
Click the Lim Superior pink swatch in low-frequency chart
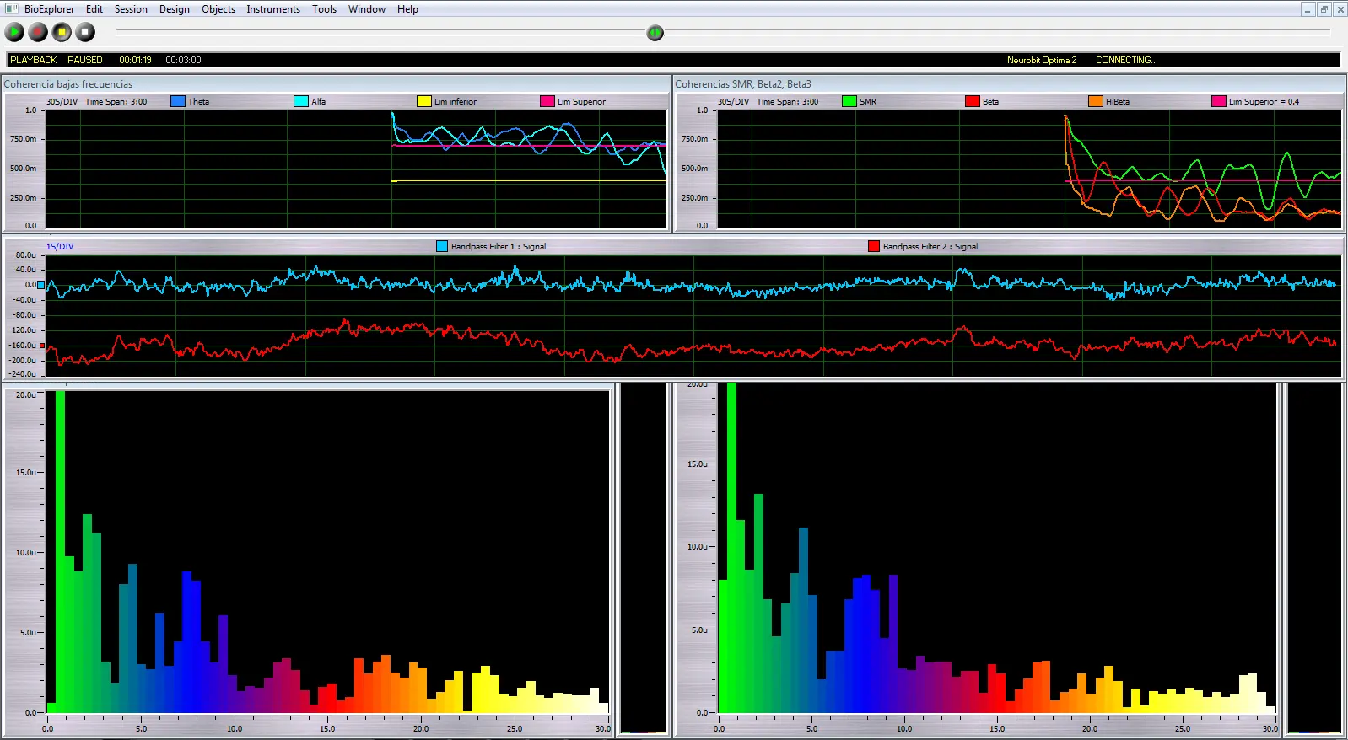(547, 101)
